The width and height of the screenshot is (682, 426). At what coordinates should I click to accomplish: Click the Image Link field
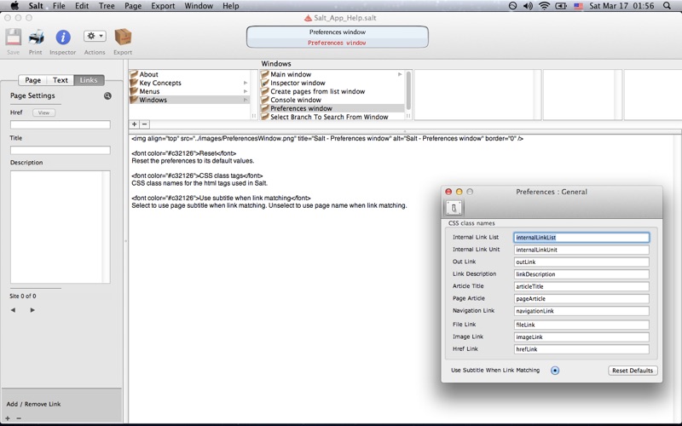(x=581, y=337)
